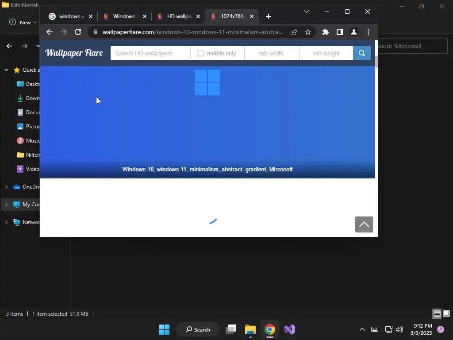The height and width of the screenshot is (340, 453).
Task: Open a new Chrome tab
Action: [x=269, y=16]
